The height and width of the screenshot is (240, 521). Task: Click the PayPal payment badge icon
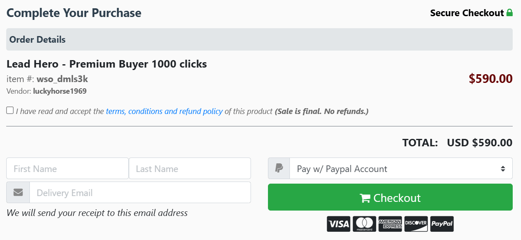442,224
